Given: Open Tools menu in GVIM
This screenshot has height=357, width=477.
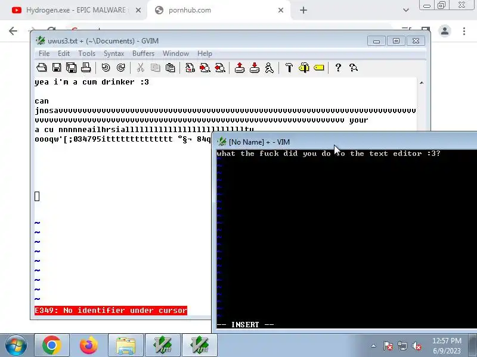Looking at the screenshot, I should (x=86, y=54).
